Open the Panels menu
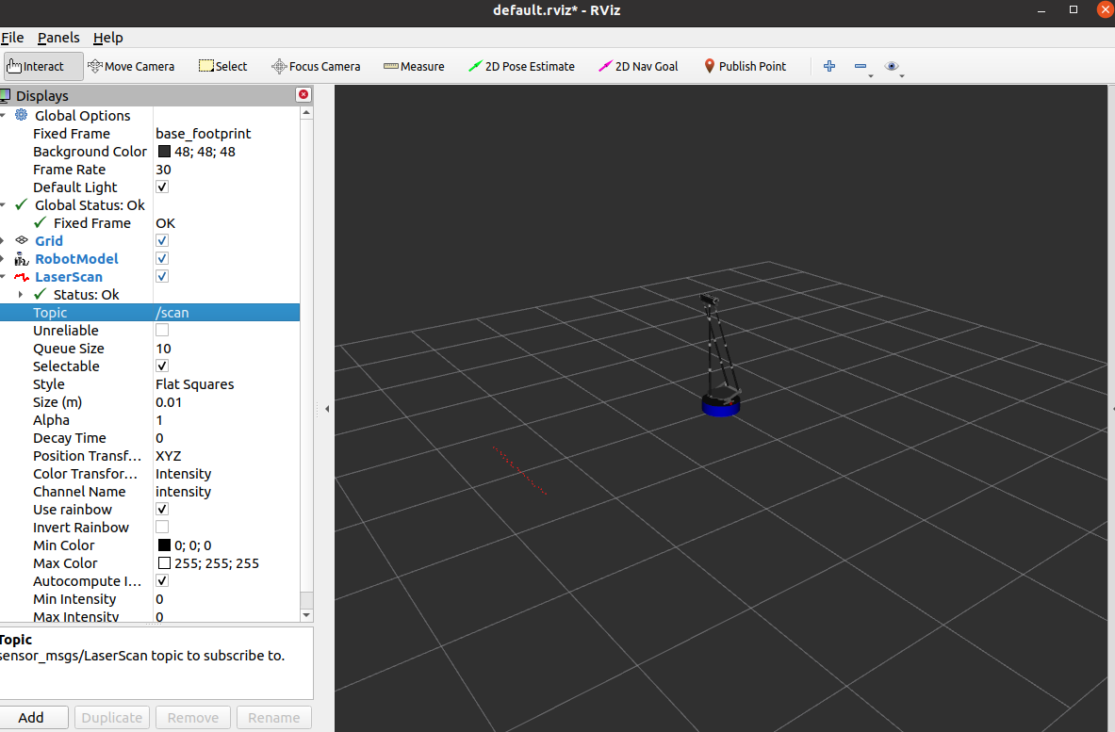The image size is (1115, 732). click(58, 38)
